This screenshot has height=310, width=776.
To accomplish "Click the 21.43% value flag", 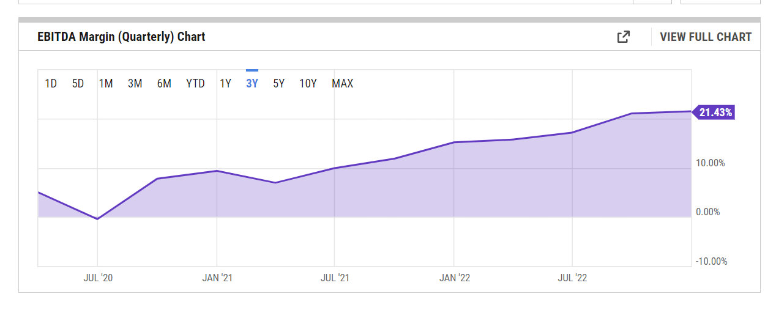I will pos(714,112).
